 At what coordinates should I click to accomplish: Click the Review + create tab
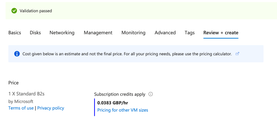221,33
